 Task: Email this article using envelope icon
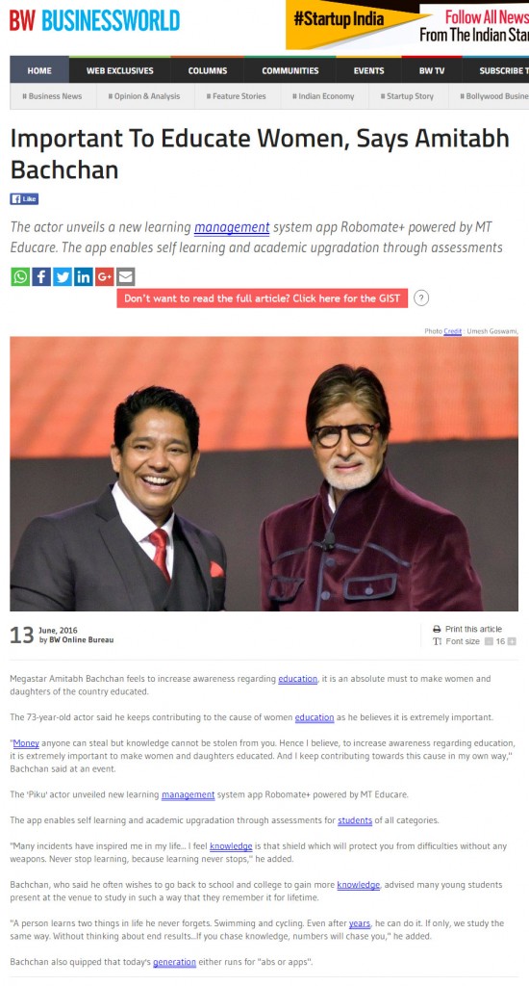click(x=126, y=276)
